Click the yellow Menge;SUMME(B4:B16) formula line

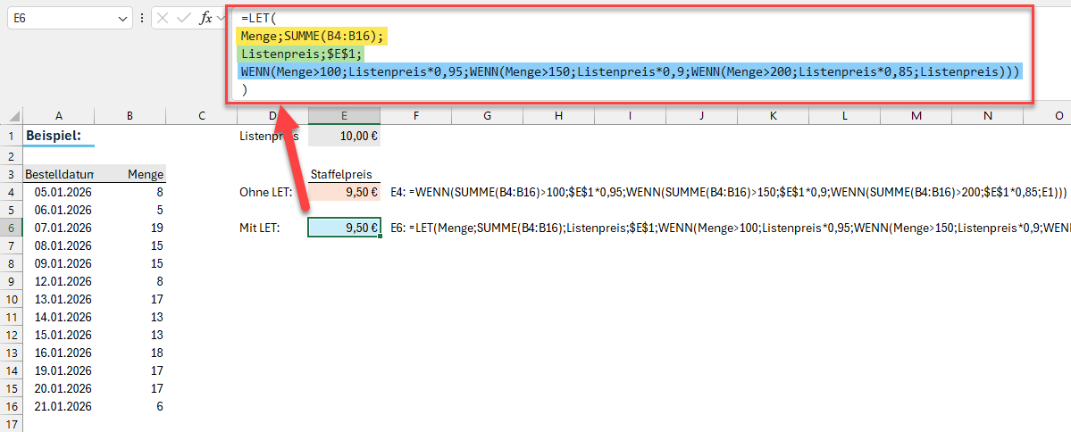pos(312,36)
